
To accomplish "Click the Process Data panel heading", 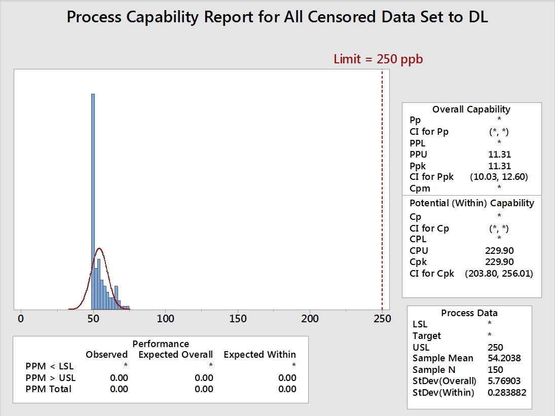I will 469,313.
